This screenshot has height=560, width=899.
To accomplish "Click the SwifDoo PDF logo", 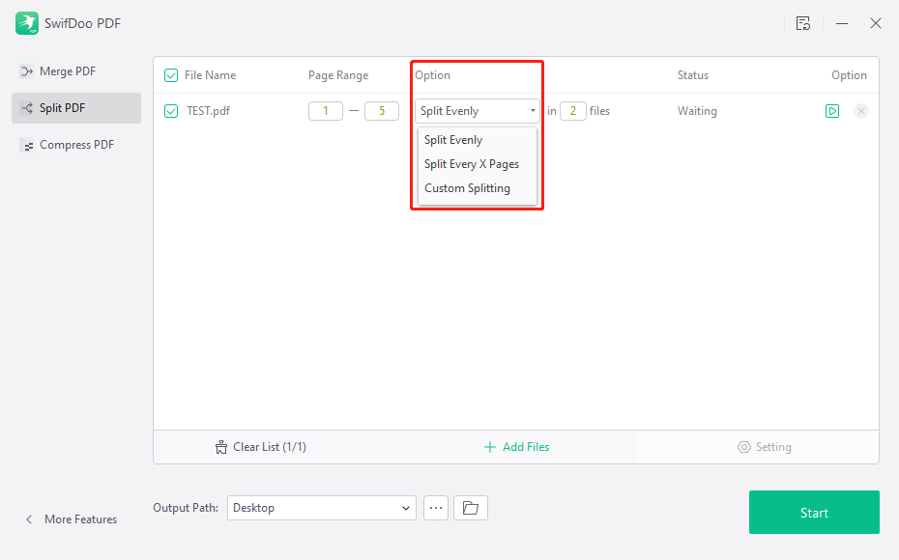I will [x=26, y=22].
